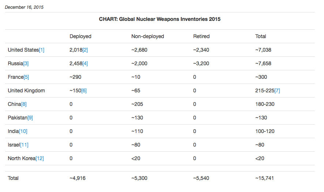Open footnote 1 next to United States
Screen dimensions: 324x192
42,50
